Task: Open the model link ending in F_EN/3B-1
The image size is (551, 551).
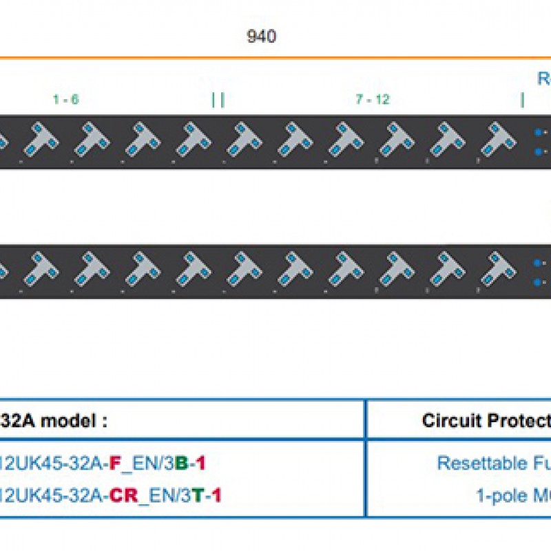Action: tap(103, 463)
